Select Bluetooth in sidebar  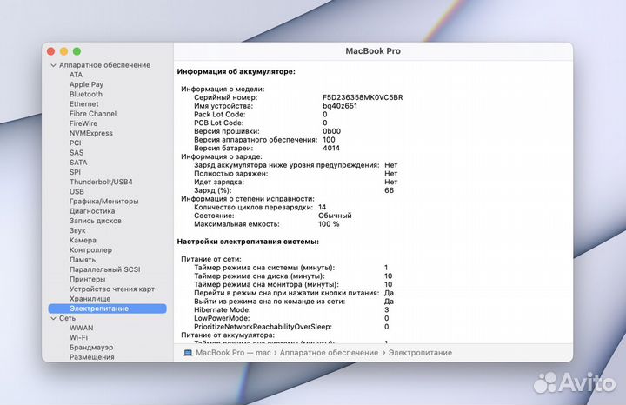point(86,94)
